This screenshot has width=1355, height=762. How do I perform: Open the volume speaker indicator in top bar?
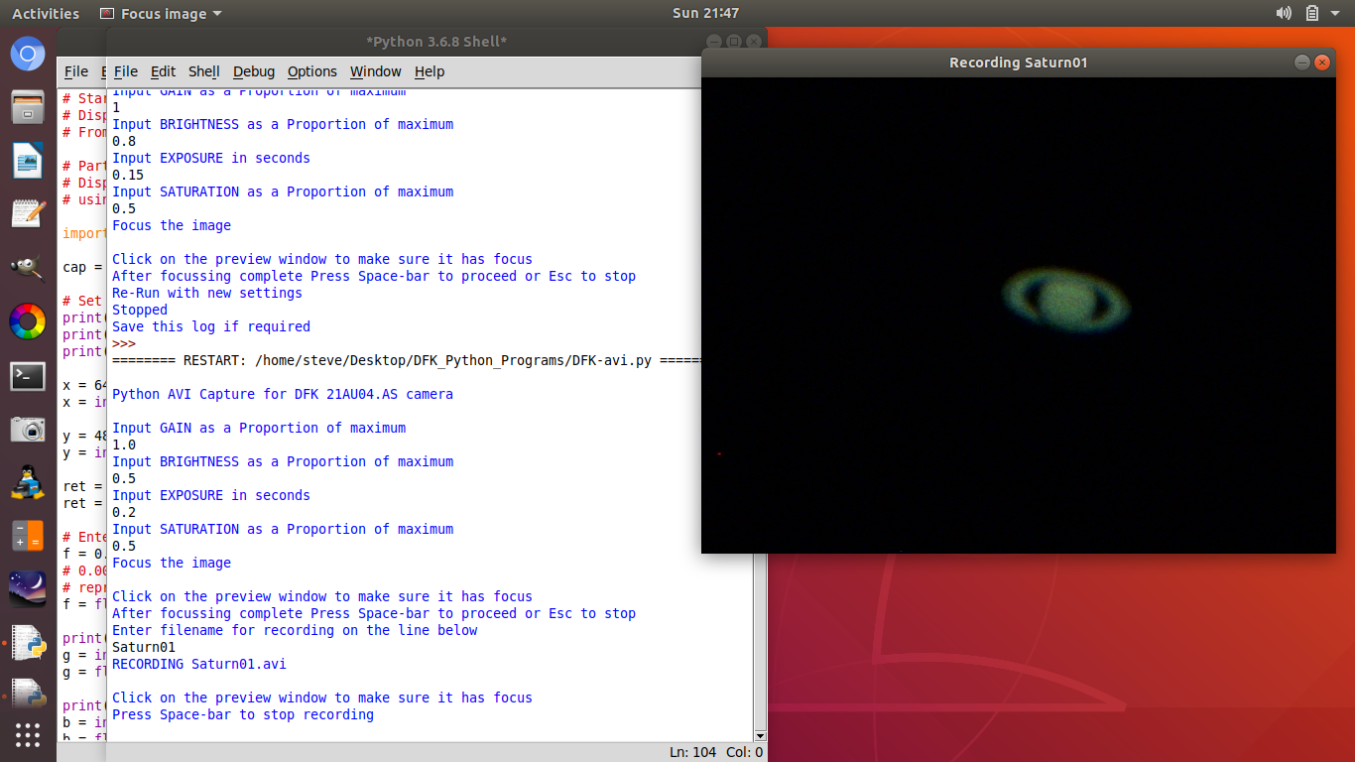point(1284,13)
